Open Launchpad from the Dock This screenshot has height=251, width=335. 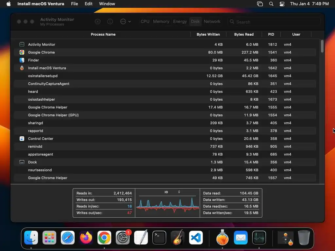pos(49,238)
